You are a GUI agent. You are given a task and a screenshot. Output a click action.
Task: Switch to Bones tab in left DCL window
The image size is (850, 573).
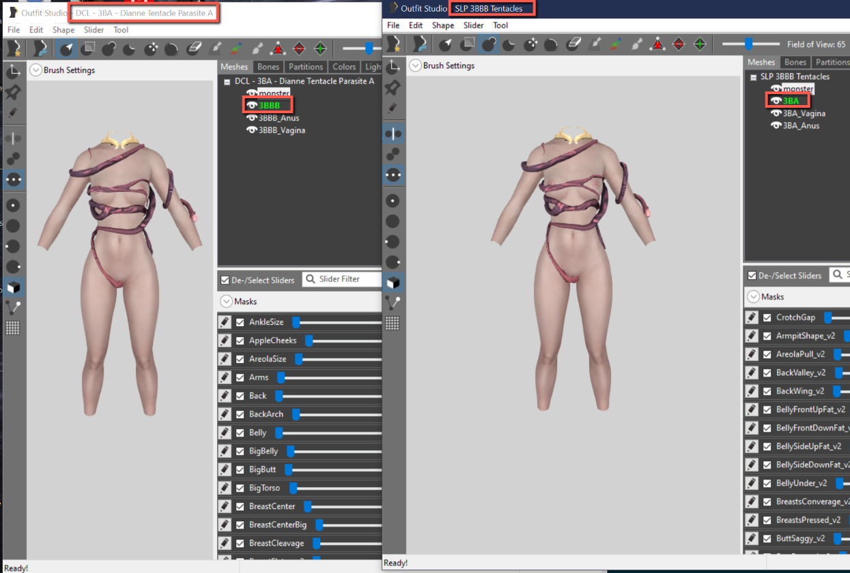tap(268, 67)
